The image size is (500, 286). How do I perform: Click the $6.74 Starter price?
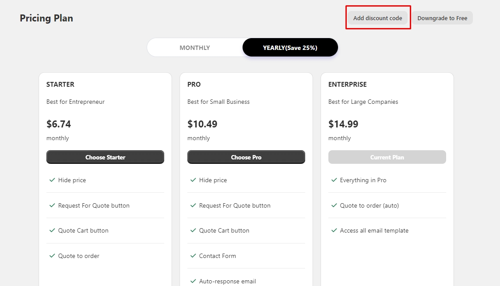point(59,124)
